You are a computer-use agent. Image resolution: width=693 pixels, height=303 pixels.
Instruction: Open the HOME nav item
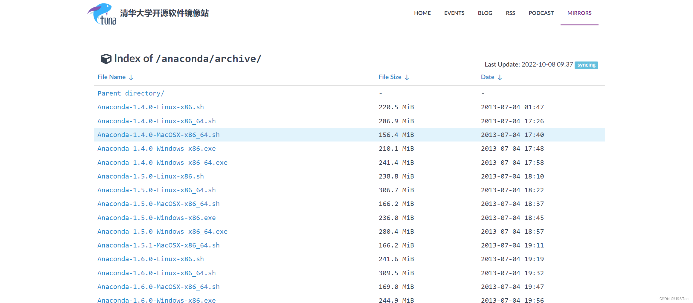click(422, 13)
